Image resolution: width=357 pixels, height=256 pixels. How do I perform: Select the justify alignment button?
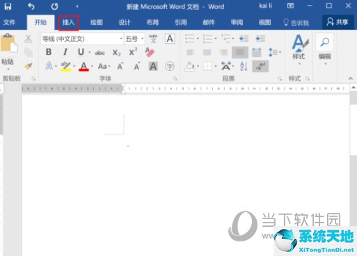[240, 52]
